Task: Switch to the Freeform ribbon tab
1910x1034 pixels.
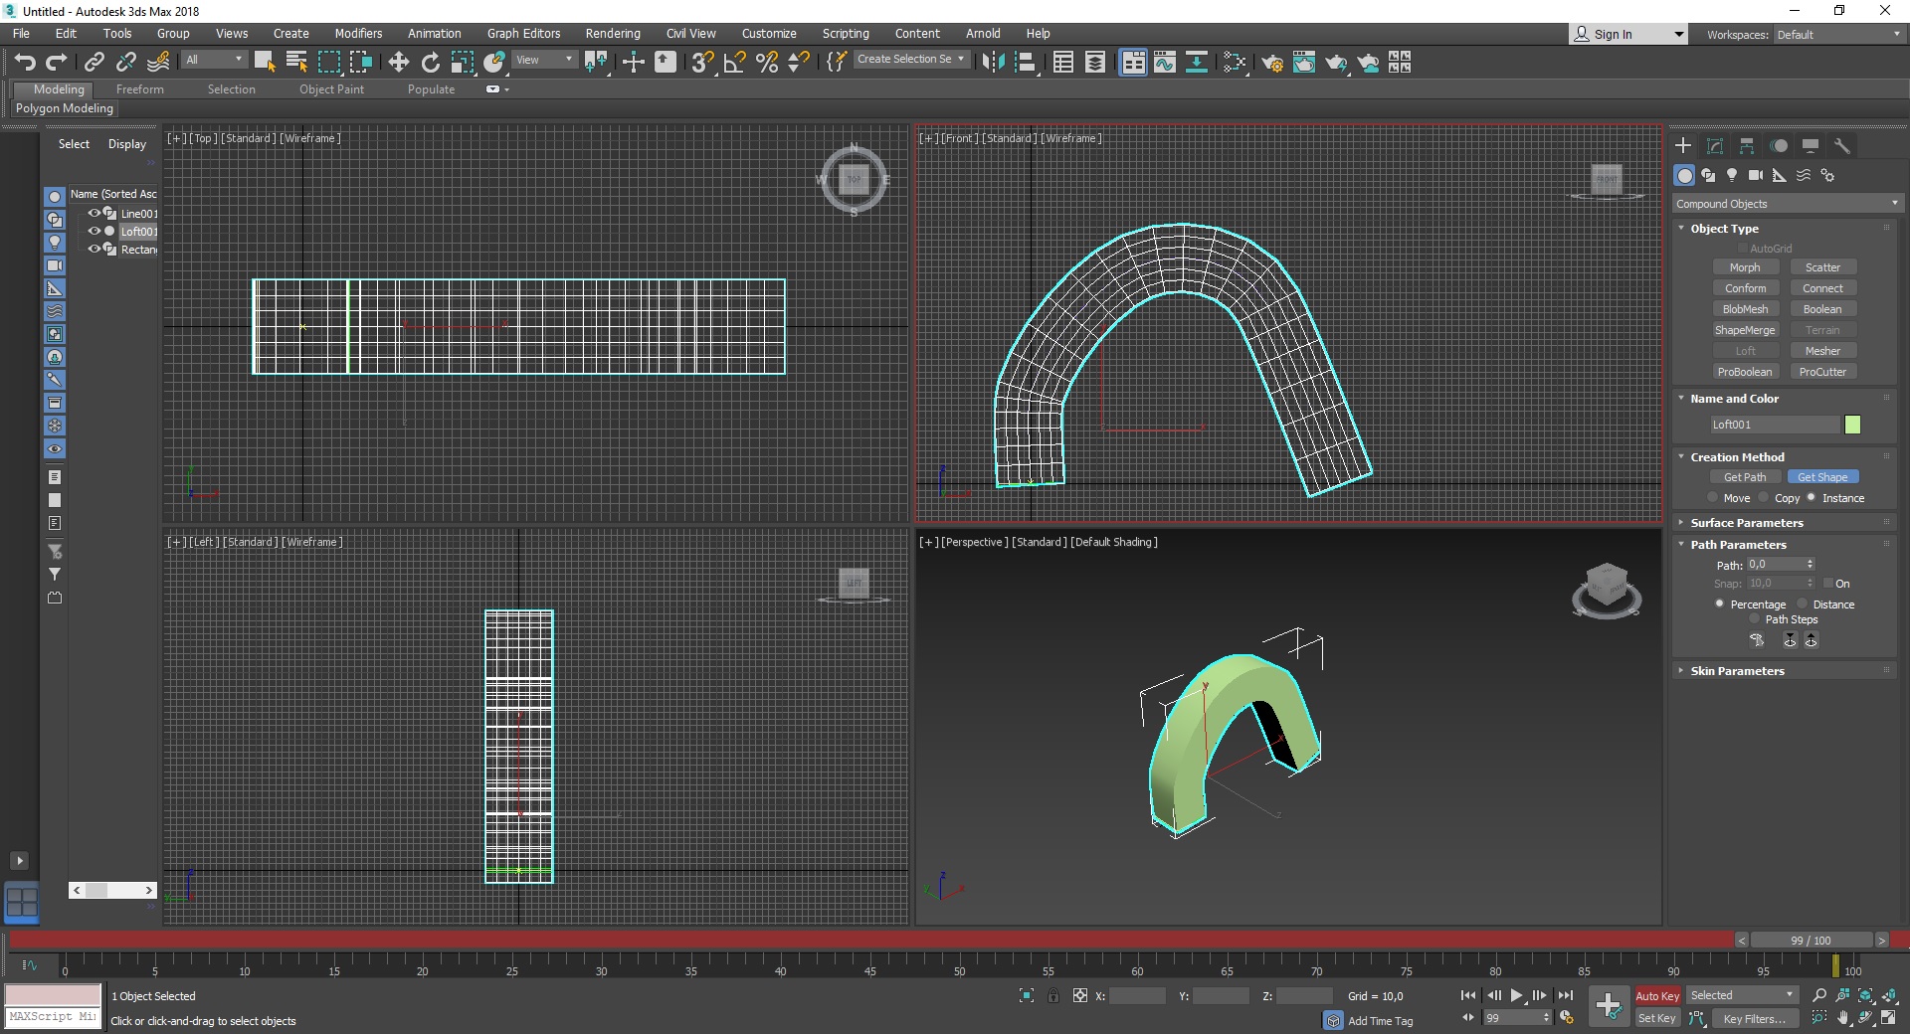Action: 139,89
